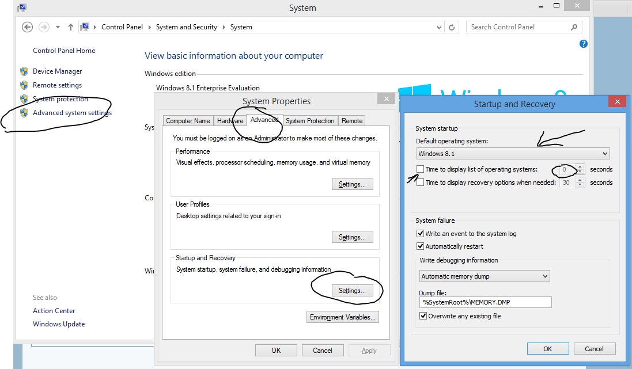Image resolution: width=632 pixels, height=369 pixels.
Task: Open Startup and Recovery Settings
Action: point(352,291)
